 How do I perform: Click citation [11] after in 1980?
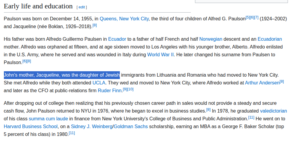pos(72,133)
